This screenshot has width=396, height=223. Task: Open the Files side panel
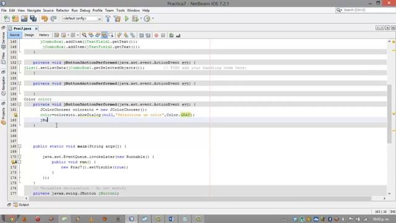point(3,59)
